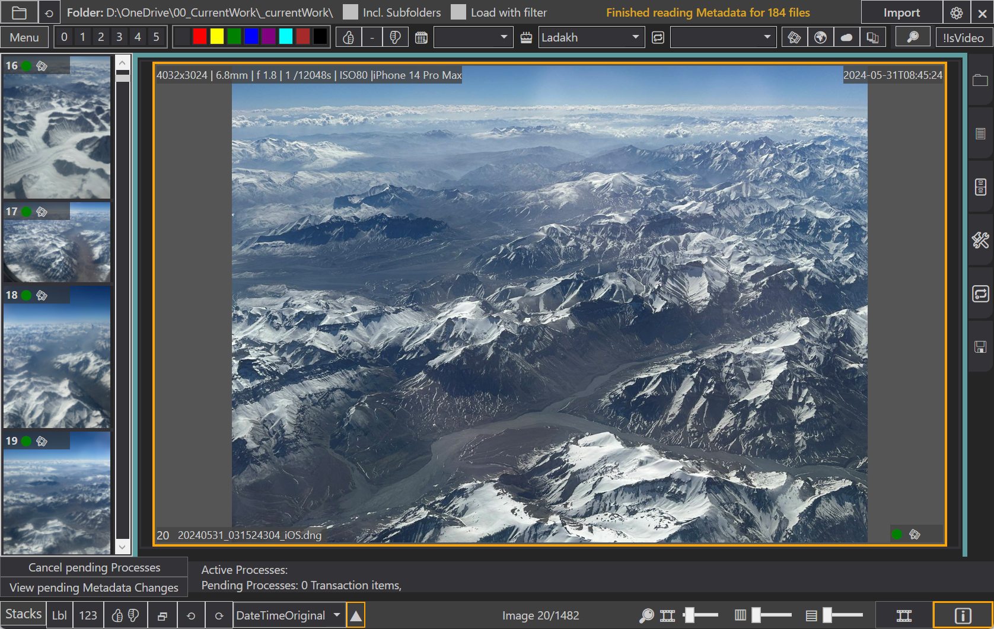Toggle the Lbl label display

tap(59, 615)
